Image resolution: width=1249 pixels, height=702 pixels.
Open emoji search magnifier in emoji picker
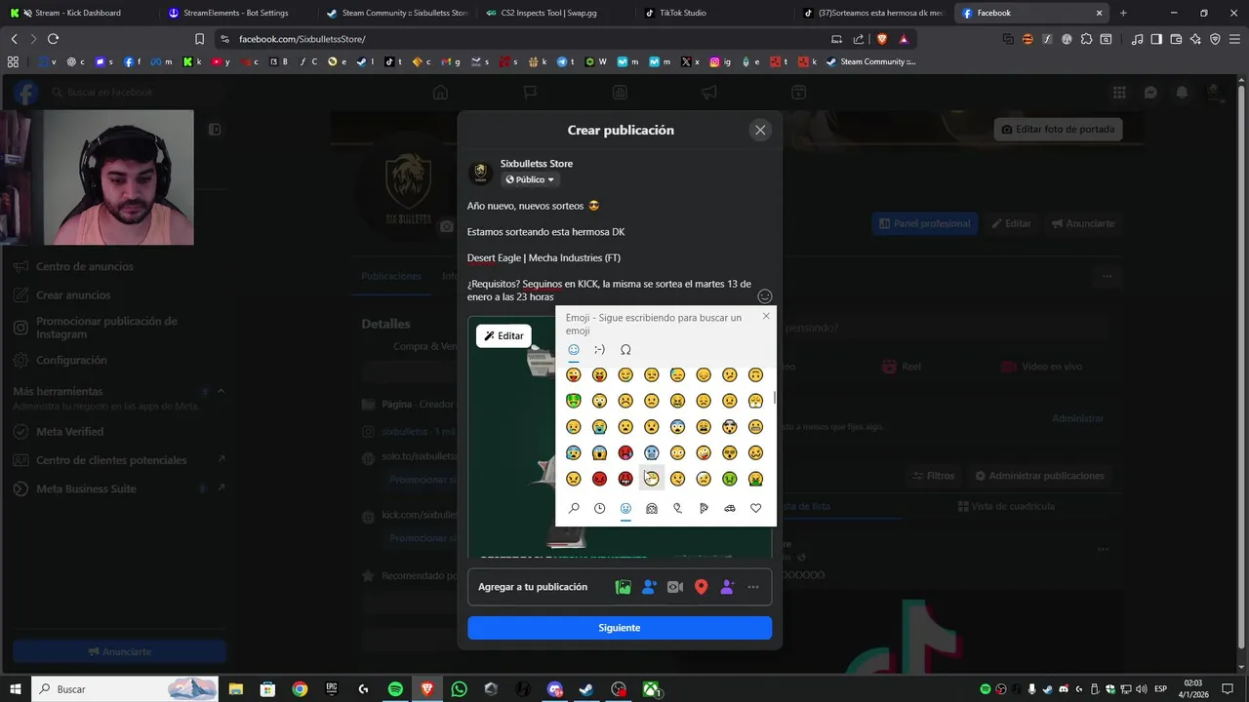[574, 508]
